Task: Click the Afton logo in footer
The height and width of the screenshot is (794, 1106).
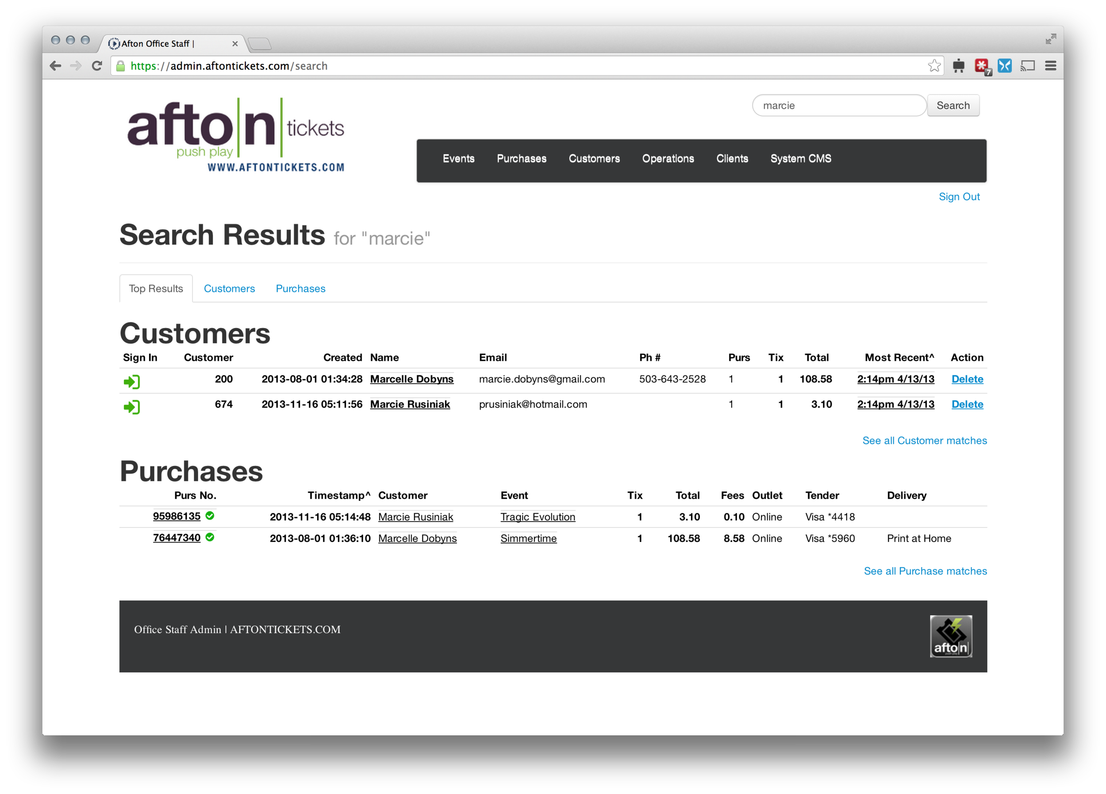Action: (x=950, y=636)
